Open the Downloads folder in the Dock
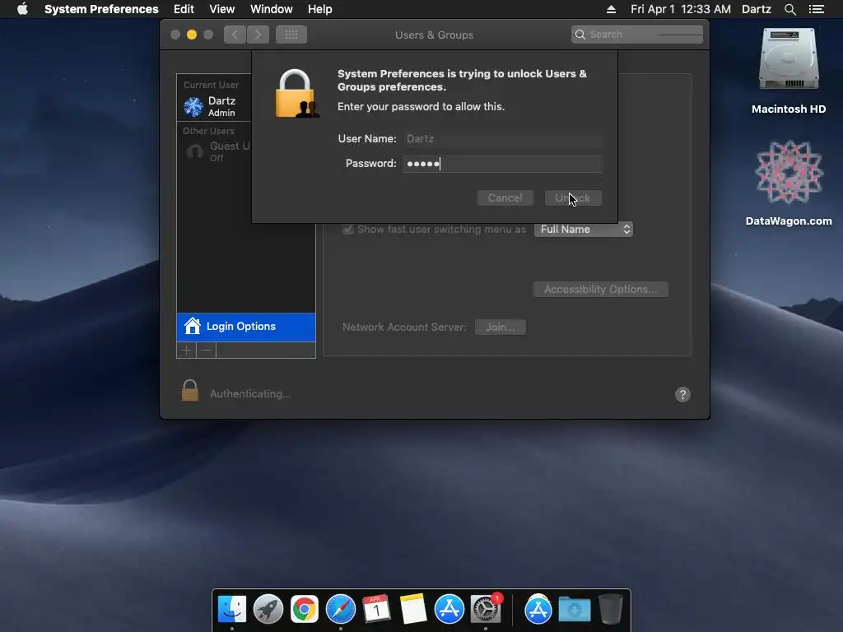This screenshot has height=632, width=843. (574, 609)
